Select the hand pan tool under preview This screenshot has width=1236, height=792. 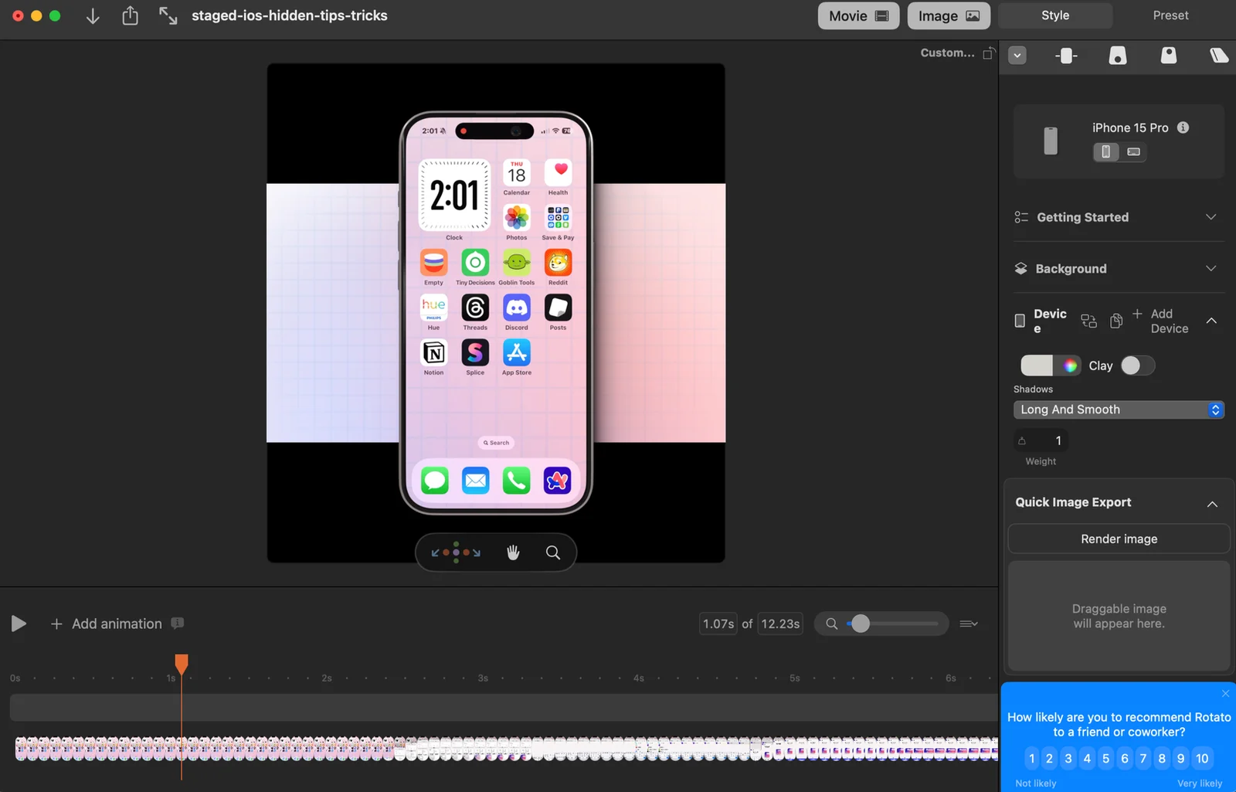point(513,552)
